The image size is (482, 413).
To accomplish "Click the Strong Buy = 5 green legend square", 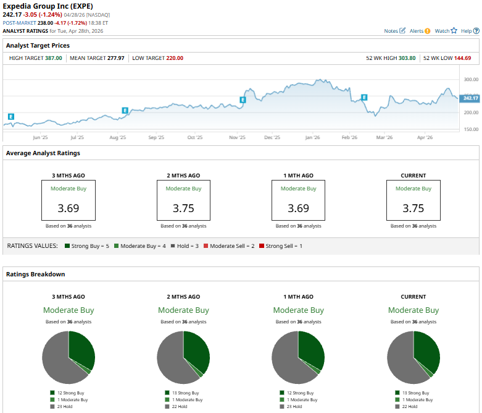I will 67,246.
